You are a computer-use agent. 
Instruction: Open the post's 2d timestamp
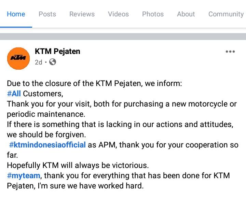(x=38, y=62)
